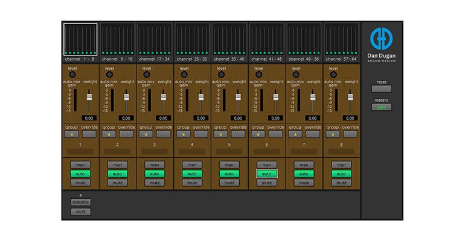
Task: Click the meters gain button
Action: [381, 107]
